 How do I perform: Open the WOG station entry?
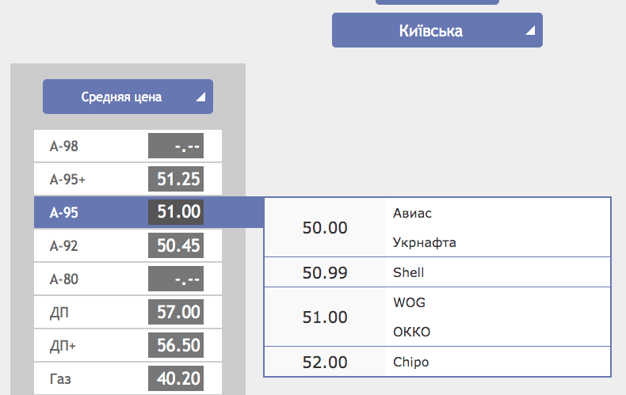pyautogui.click(x=410, y=302)
